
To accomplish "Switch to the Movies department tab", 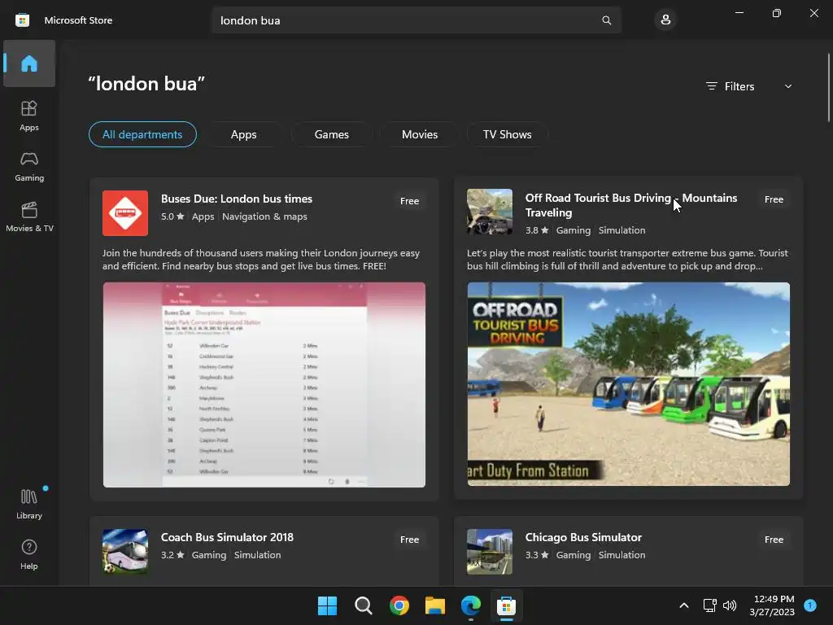I will point(420,134).
